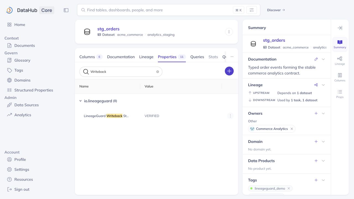
Task: Collapse the Domain section
Action: pyautogui.click(x=323, y=142)
